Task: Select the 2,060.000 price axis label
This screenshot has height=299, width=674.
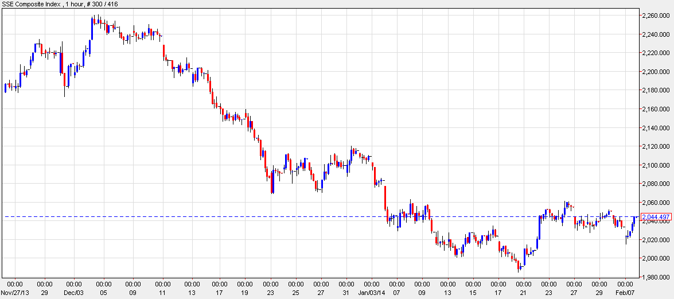Action: pos(656,202)
